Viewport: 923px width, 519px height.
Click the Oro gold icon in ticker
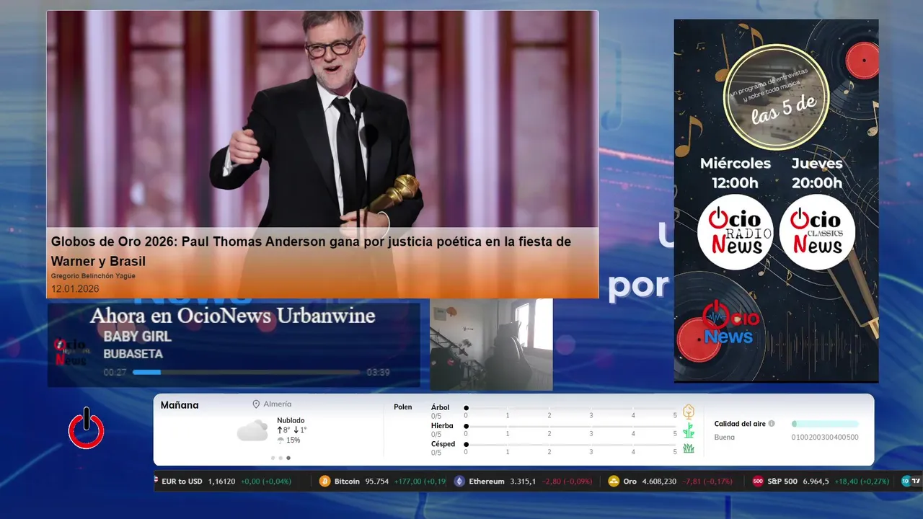(614, 482)
